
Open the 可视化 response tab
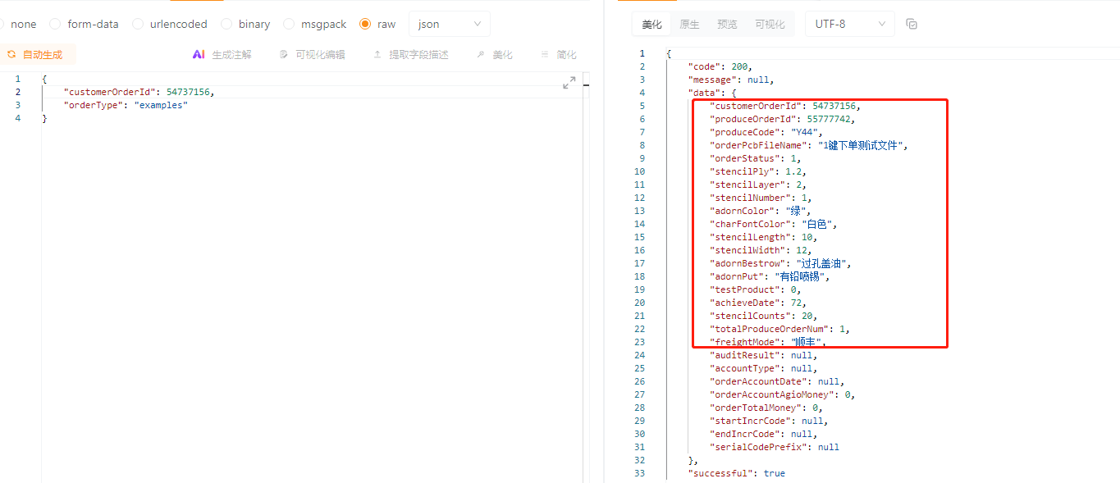770,25
